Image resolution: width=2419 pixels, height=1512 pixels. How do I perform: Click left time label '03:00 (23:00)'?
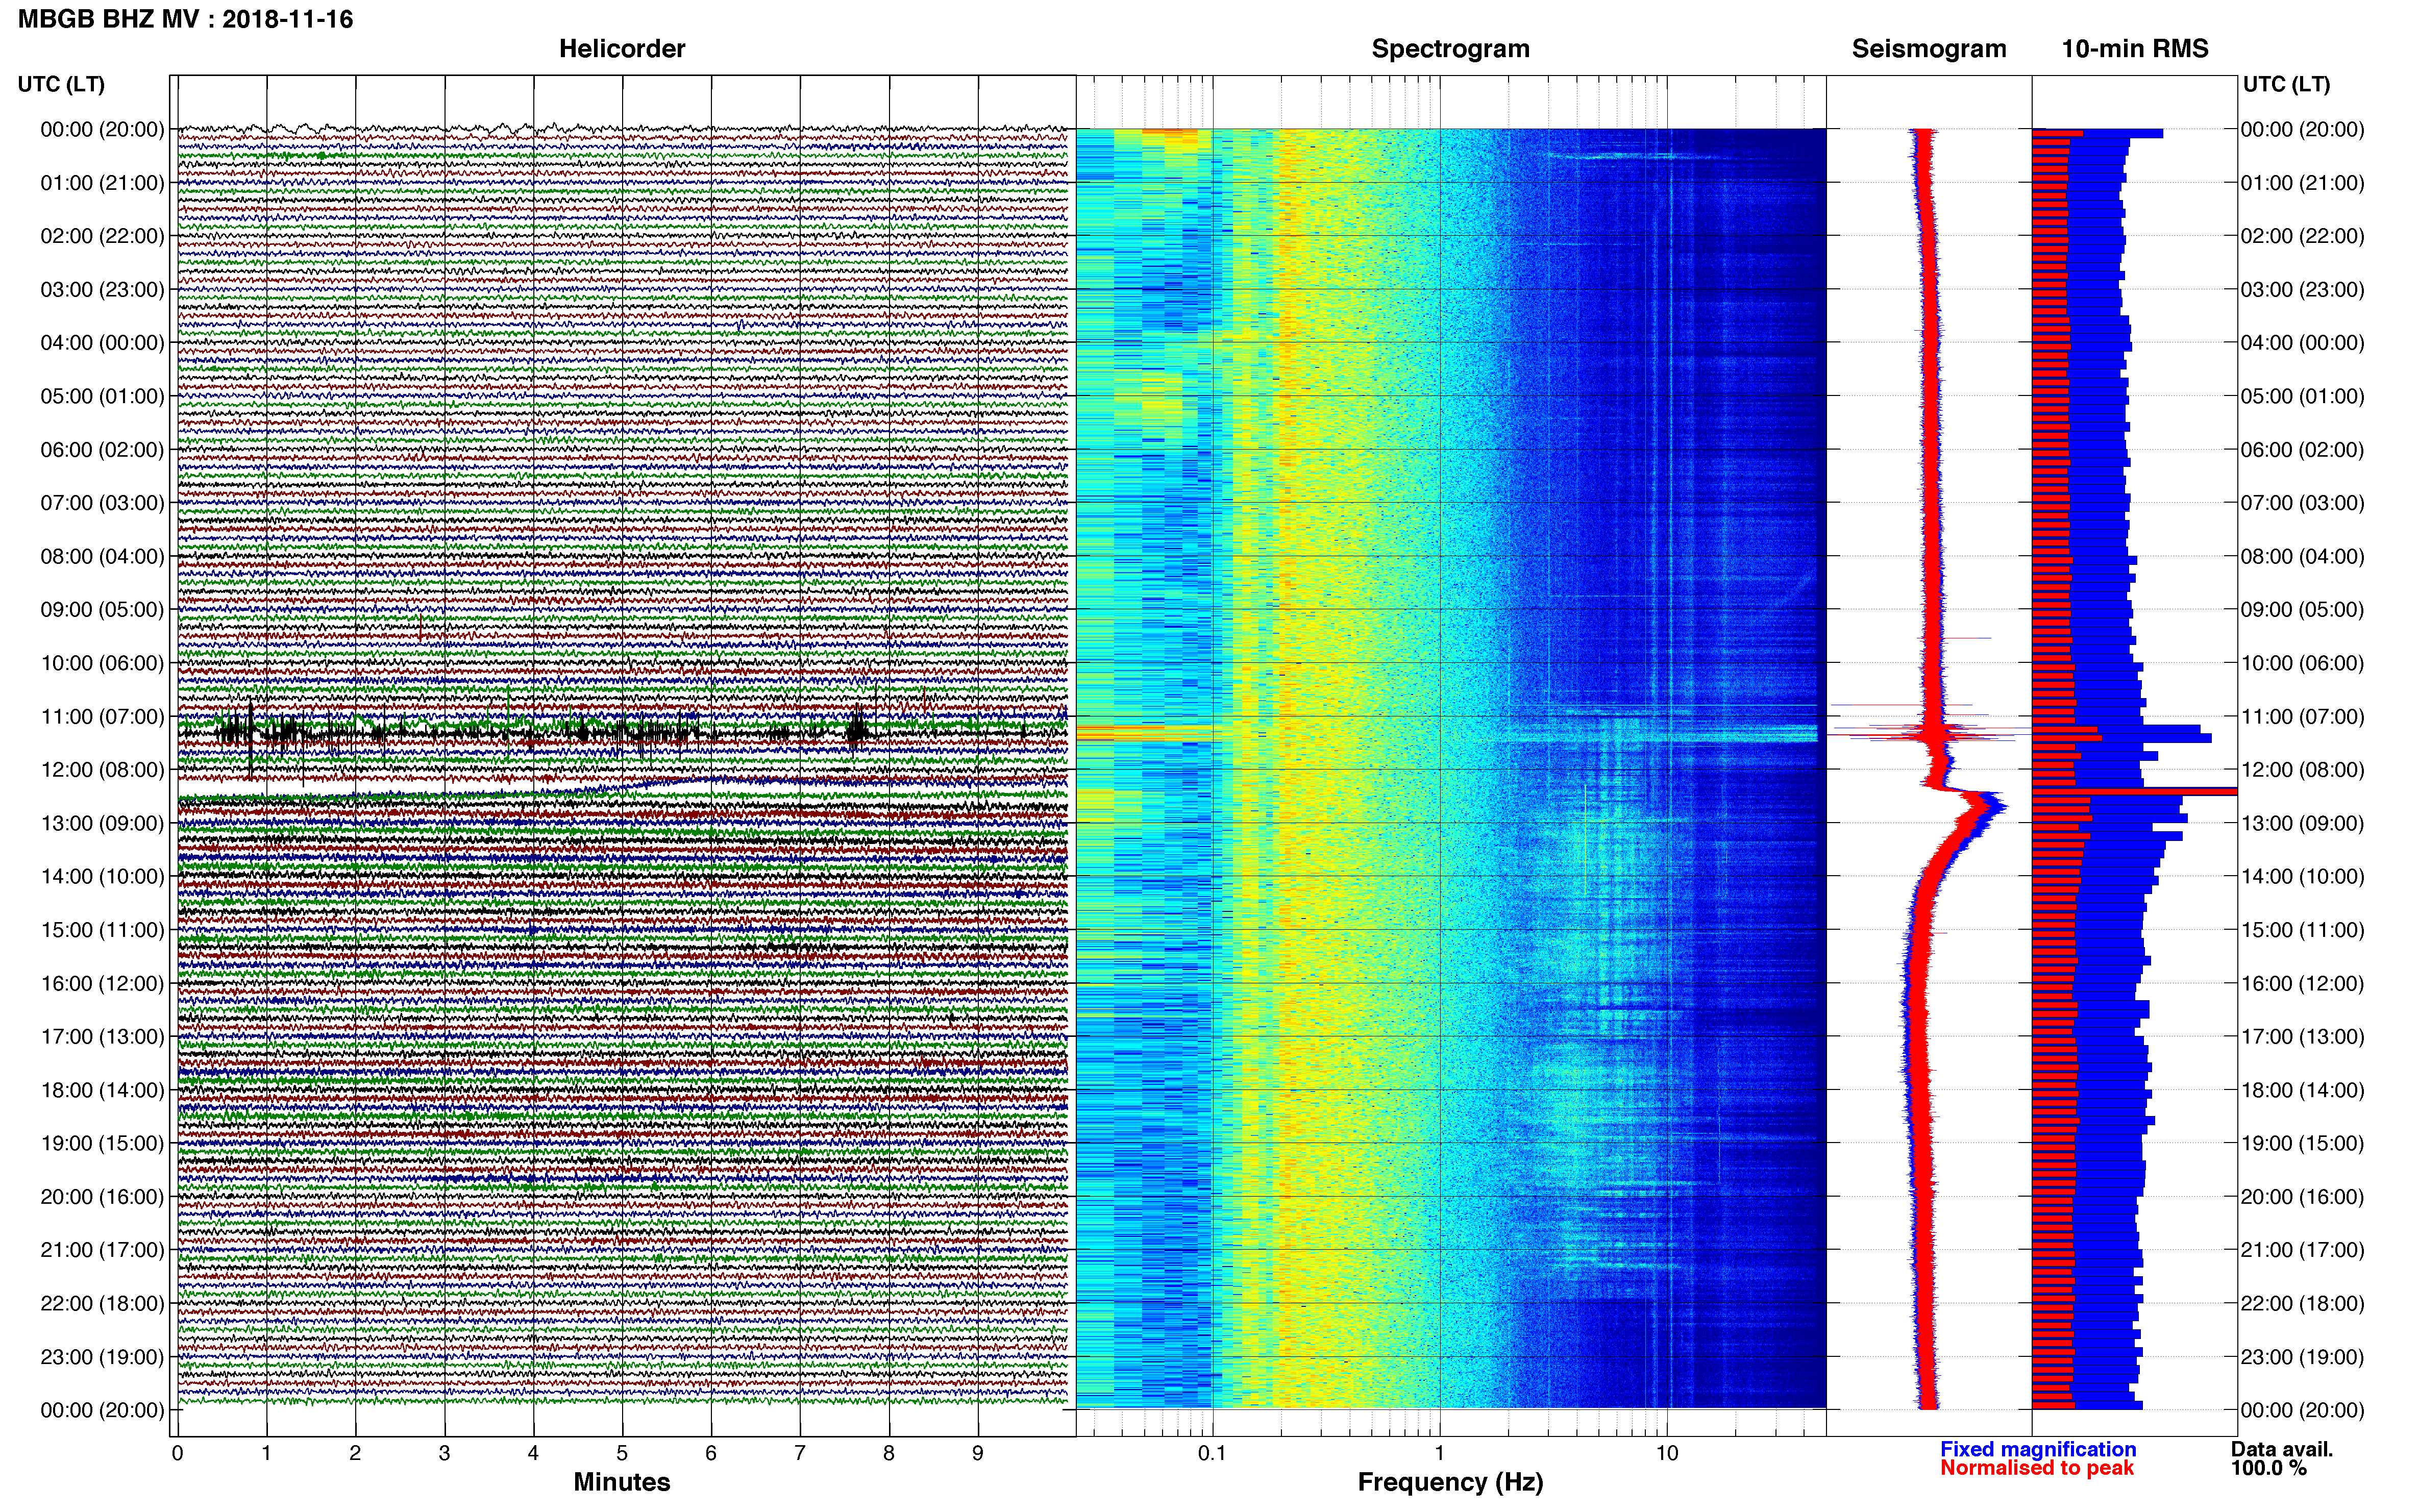pyautogui.click(x=102, y=289)
